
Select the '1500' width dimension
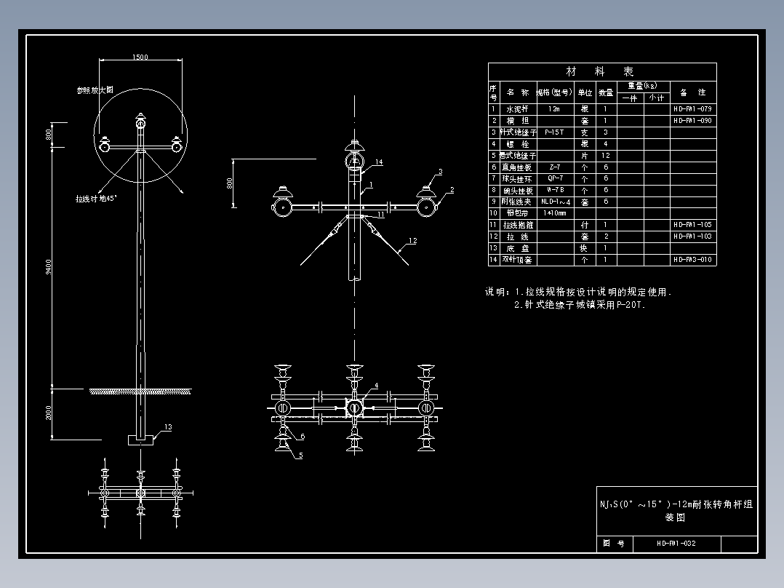coord(140,57)
